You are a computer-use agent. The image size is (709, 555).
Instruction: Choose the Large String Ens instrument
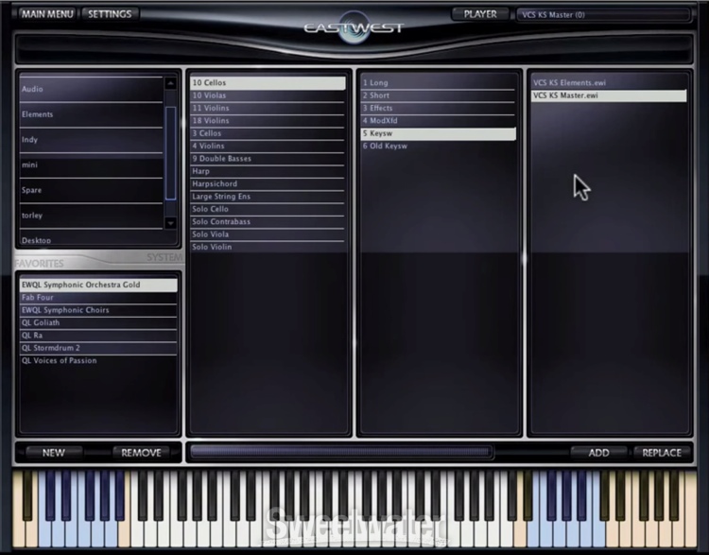point(268,197)
